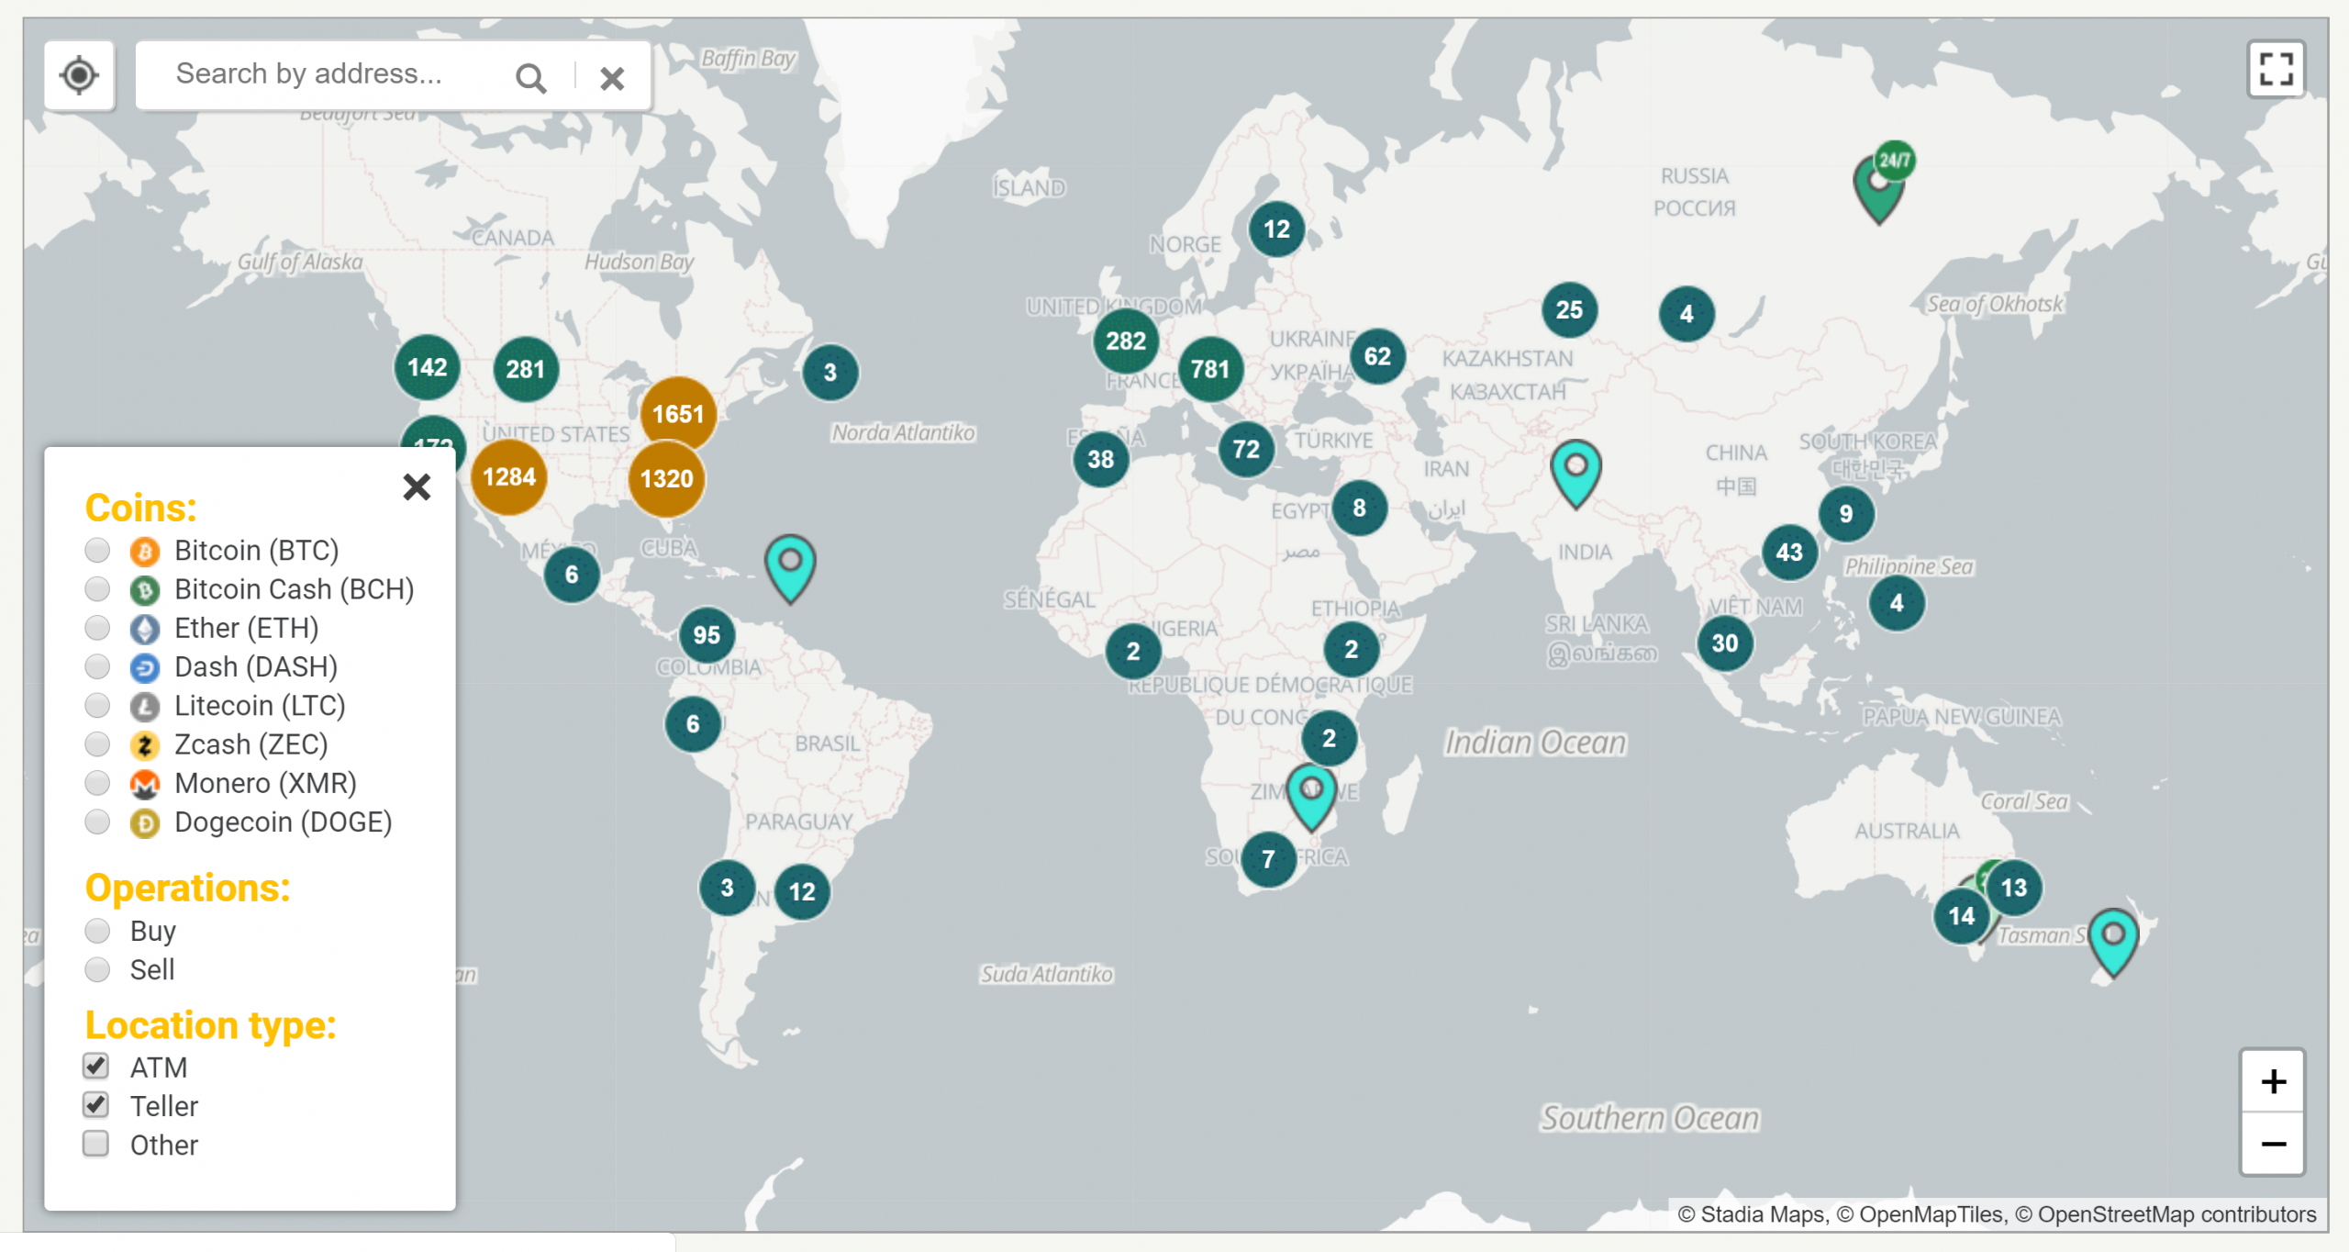Open the 1651 cluster in eastern US
Viewport: 2349px width, 1252px height.
[x=678, y=414]
